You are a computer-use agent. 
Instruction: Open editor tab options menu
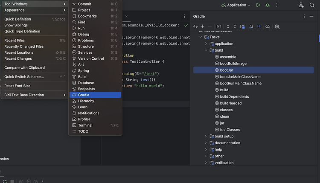click(184, 16)
